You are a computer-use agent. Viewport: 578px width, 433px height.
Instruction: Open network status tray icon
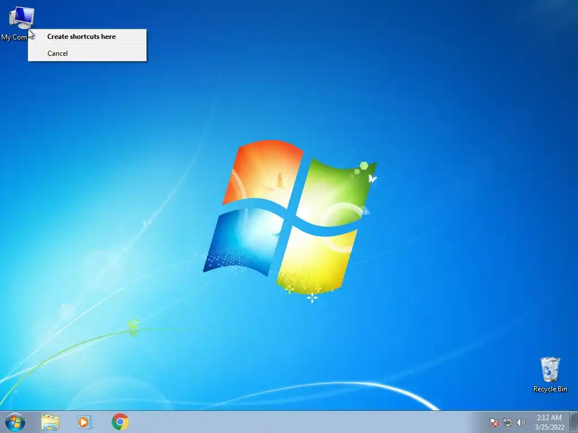click(x=507, y=422)
